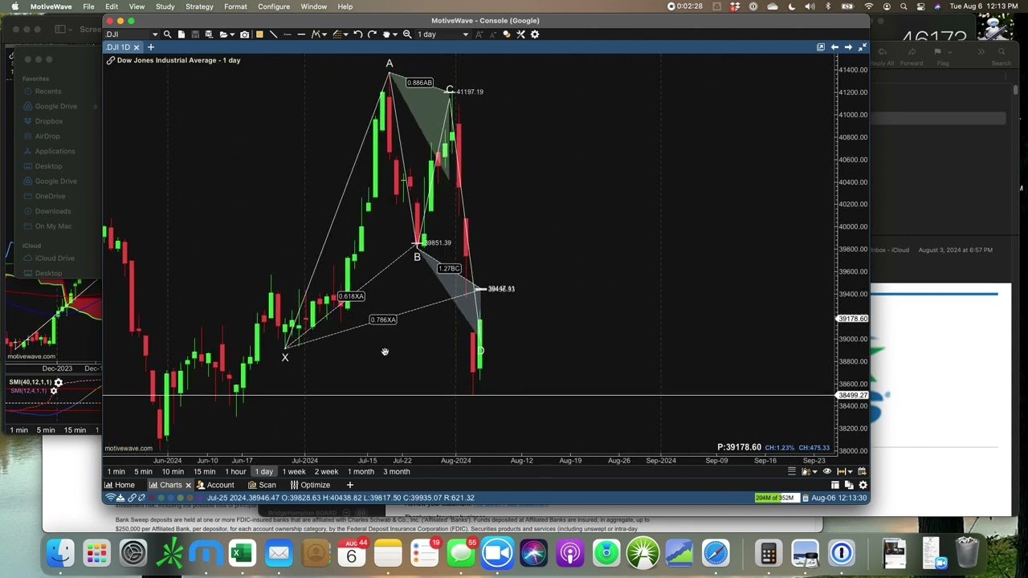Click the right arrow at chart top right

848,47
